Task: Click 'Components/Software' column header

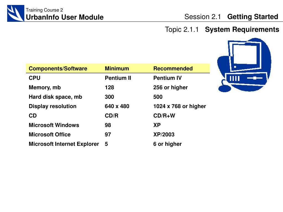Action: pos(58,68)
